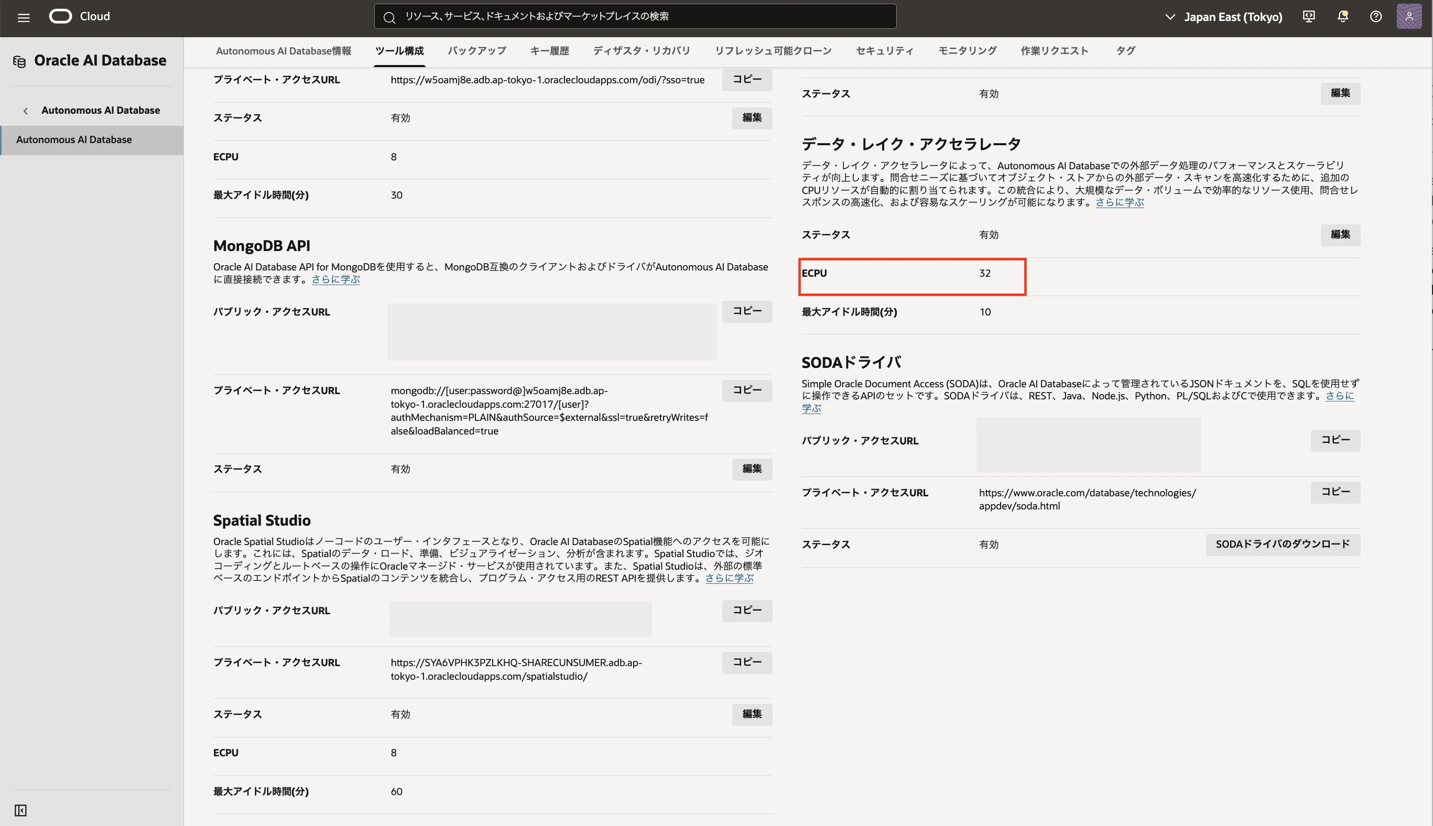Screen dimensions: 1433x826
Task: Edit the data lake accelerator status
Action: [1340, 235]
